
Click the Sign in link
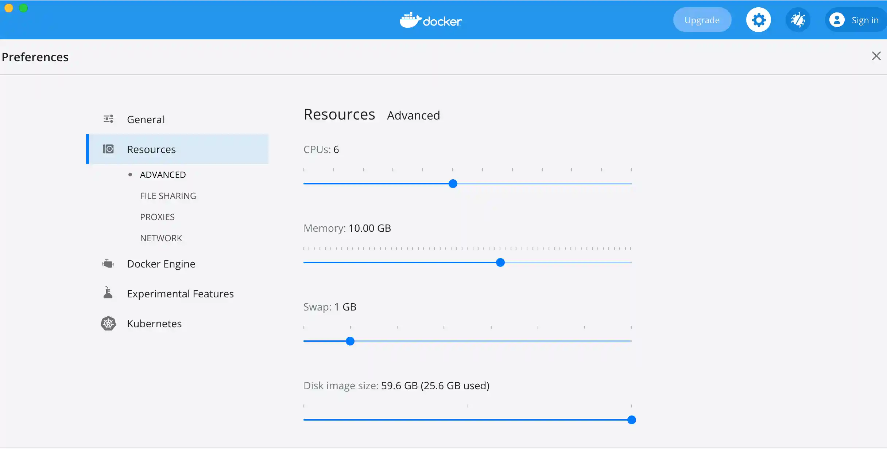point(865,20)
